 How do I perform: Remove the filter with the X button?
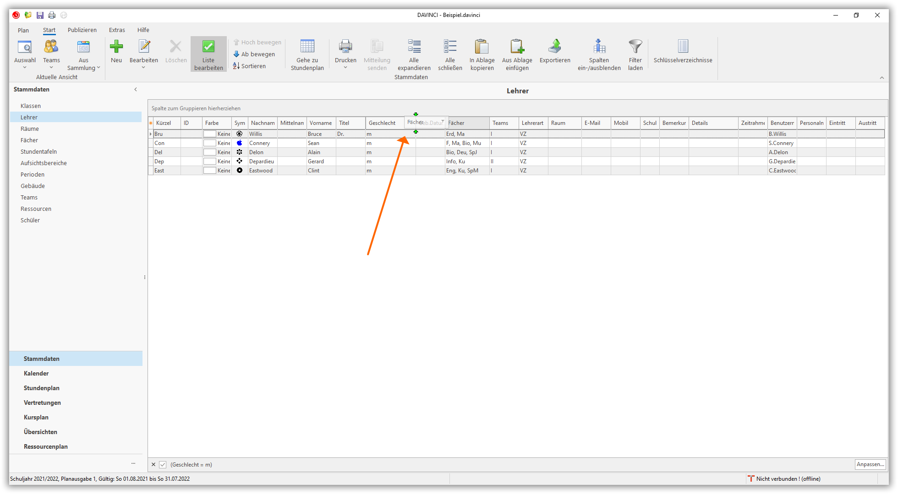click(153, 465)
